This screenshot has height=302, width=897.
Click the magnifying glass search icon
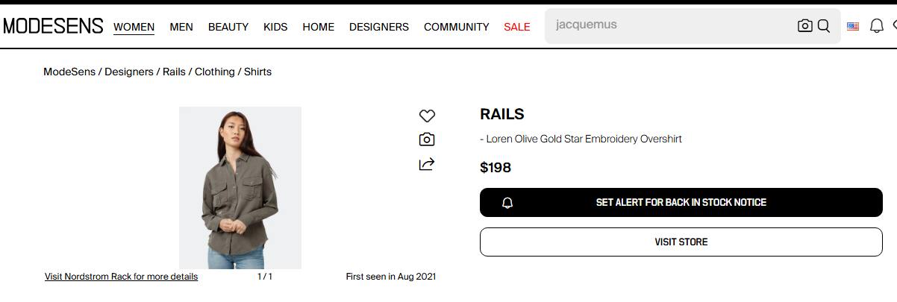(x=824, y=26)
